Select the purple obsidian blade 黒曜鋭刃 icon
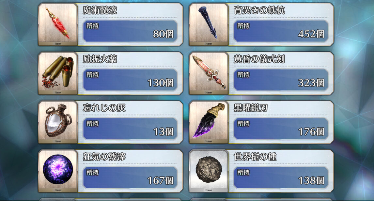Viewport: 374px width, 201px height. (x=209, y=122)
